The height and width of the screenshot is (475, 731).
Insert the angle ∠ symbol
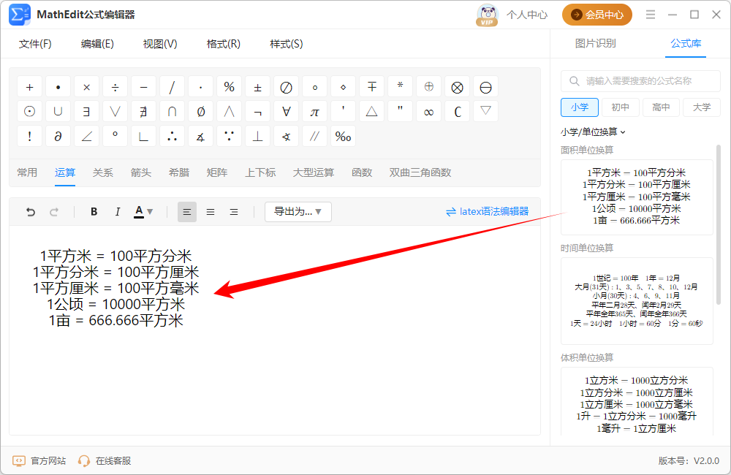coord(87,136)
